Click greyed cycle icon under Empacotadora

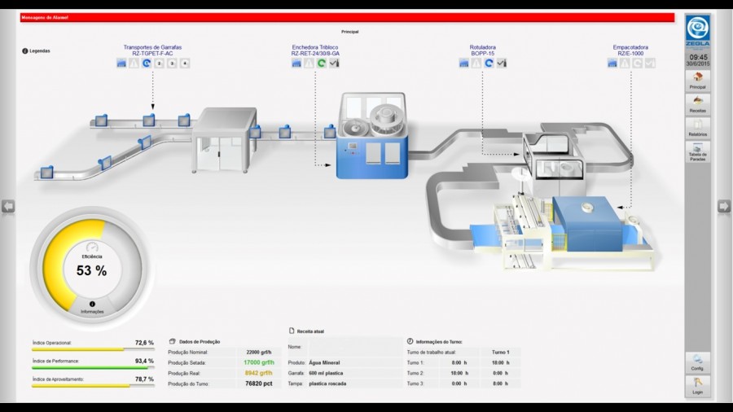(x=638, y=63)
